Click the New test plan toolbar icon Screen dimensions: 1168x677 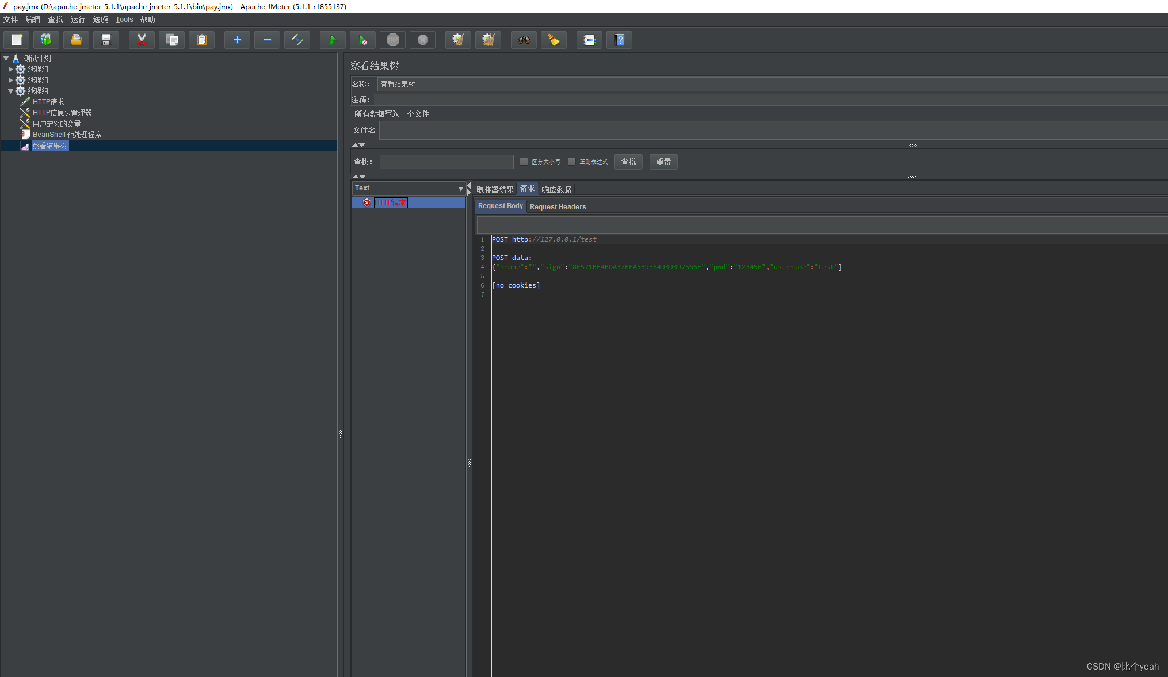pos(17,40)
